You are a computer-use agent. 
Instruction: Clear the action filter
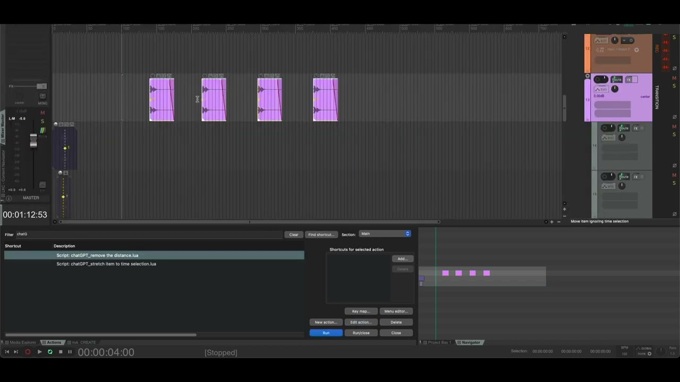click(294, 235)
